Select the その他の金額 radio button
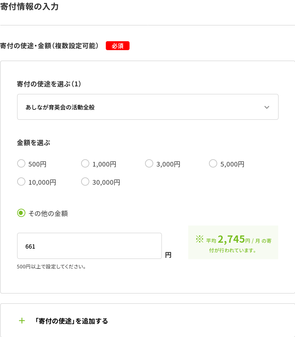This screenshot has height=337, width=295. pos(21,213)
